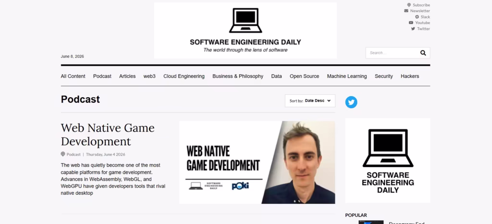Open the Hackers menu item
This screenshot has width=492, height=224.
[x=410, y=76]
